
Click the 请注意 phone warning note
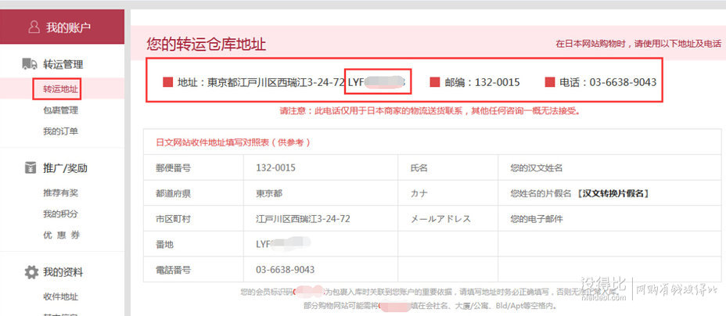tap(429, 112)
